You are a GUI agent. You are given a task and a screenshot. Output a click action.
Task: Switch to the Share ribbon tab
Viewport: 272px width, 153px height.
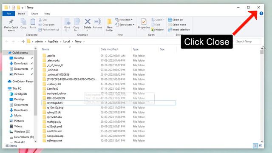click(34, 14)
